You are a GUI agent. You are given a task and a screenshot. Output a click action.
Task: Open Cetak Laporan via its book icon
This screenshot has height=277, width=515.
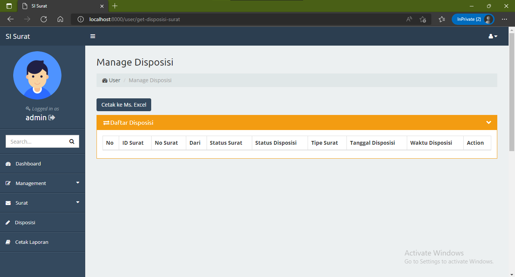pyautogui.click(x=8, y=242)
